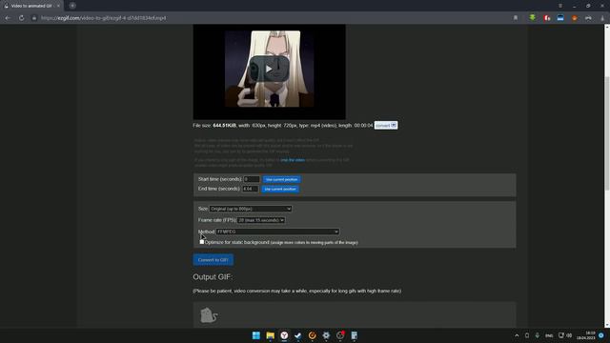Click the green arrow extension icon
The image size is (610, 343).
click(533, 17)
